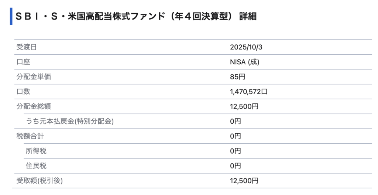Select the 0円 value for 元本払戻金
The width and height of the screenshot is (378, 195).
coord(235,121)
